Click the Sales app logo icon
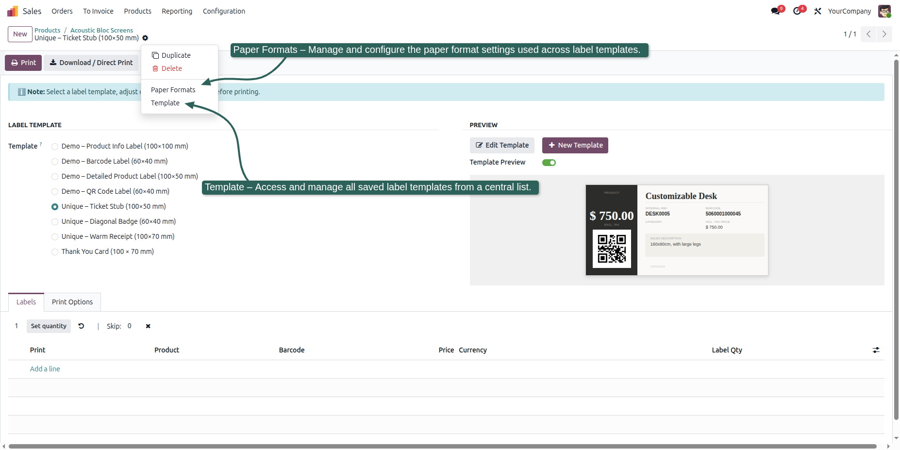This screenshot has height=450, width=900. point(13,11)
